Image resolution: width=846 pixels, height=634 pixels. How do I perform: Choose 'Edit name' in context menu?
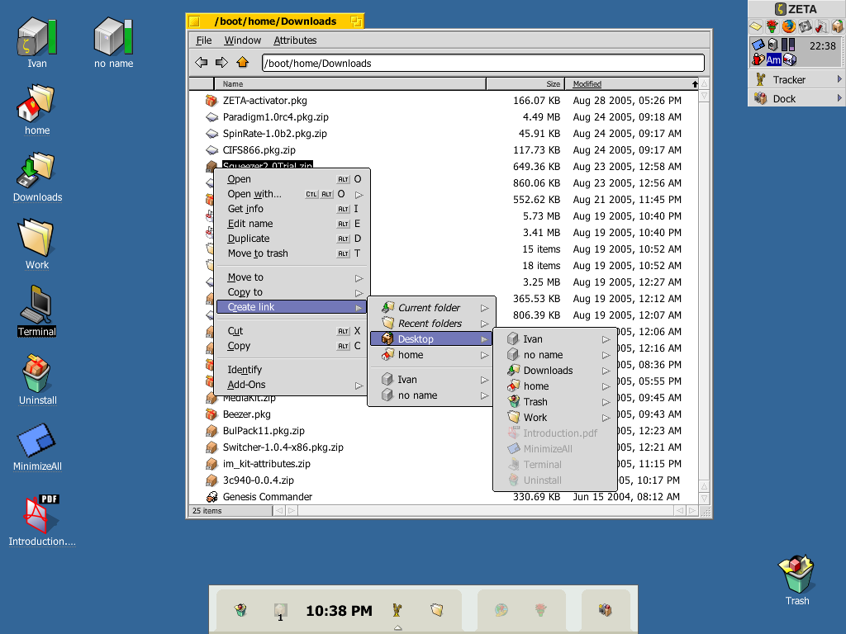click(x=292, y=224)
